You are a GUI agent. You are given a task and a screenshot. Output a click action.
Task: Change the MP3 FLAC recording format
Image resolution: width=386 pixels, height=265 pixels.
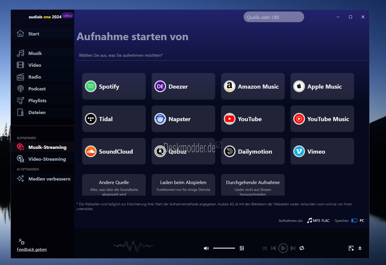[x=318, y=220]
